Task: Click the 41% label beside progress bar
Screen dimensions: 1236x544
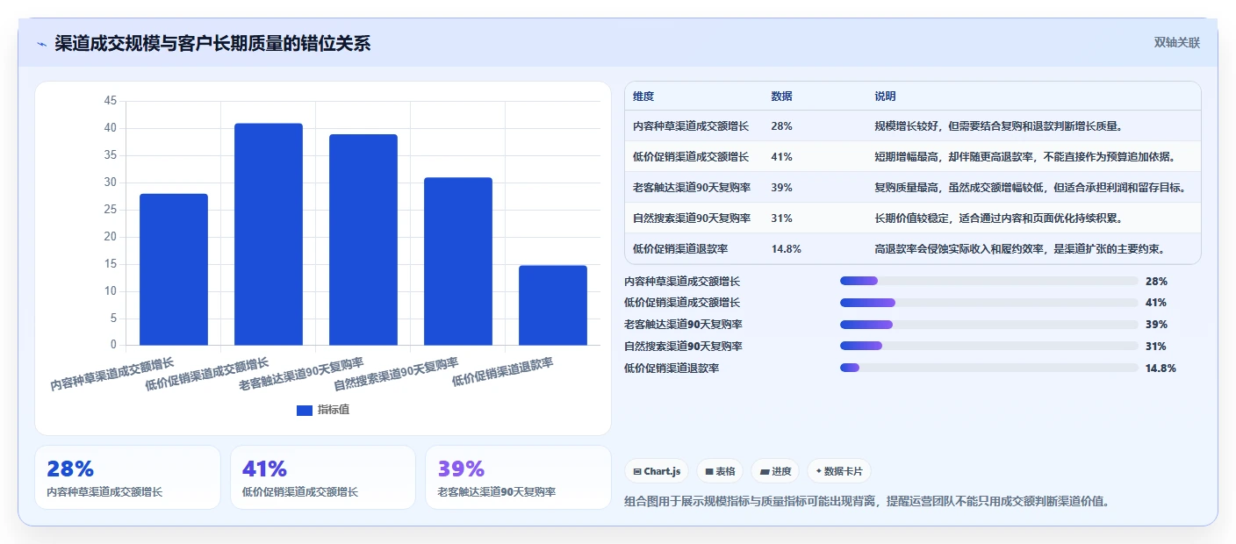Action: (1156, 303)
